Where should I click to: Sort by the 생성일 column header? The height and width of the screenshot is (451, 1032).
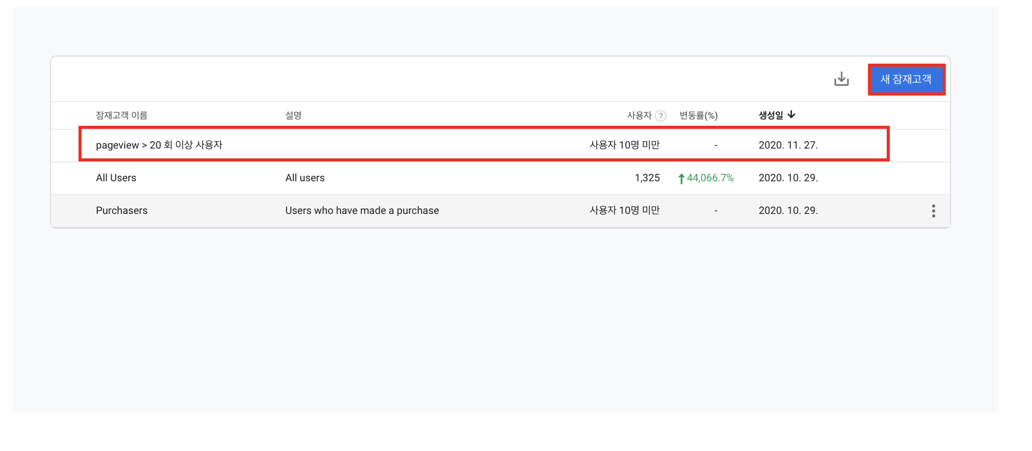pyautogui.click(x=771, y=116)
